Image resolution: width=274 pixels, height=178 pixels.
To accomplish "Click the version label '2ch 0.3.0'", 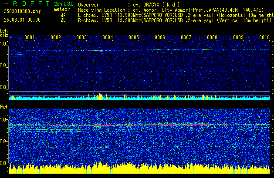I will [64, 4].
